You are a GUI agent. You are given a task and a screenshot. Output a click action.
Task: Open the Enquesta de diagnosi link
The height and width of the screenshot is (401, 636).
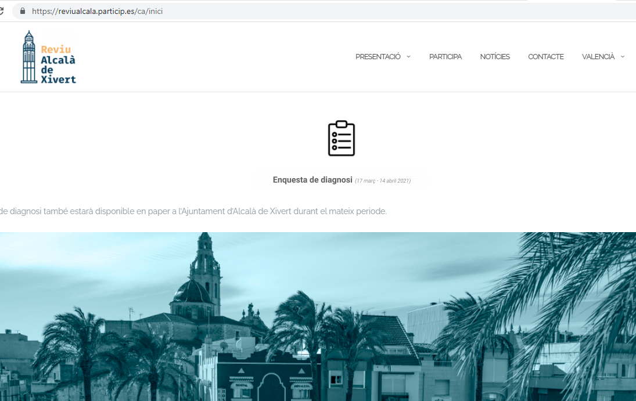point(312,180)
